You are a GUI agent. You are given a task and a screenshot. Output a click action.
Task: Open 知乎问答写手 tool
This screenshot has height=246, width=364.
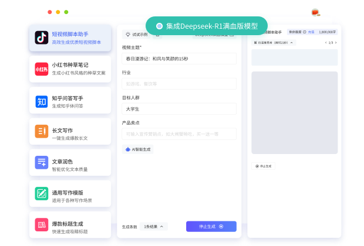point(70,100)
